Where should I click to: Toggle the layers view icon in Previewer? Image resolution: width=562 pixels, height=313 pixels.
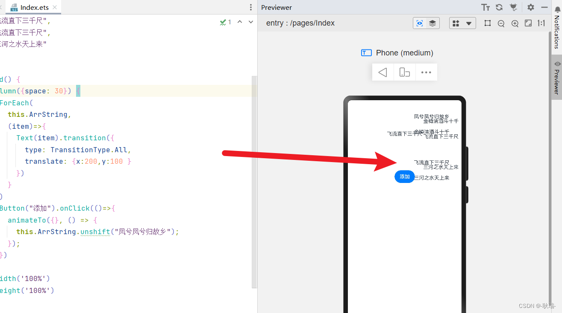[433, 23]
